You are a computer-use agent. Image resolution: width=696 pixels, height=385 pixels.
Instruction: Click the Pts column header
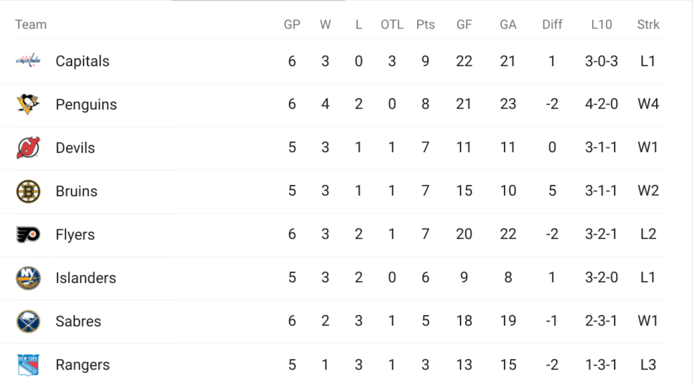click(x=425, y=25)
